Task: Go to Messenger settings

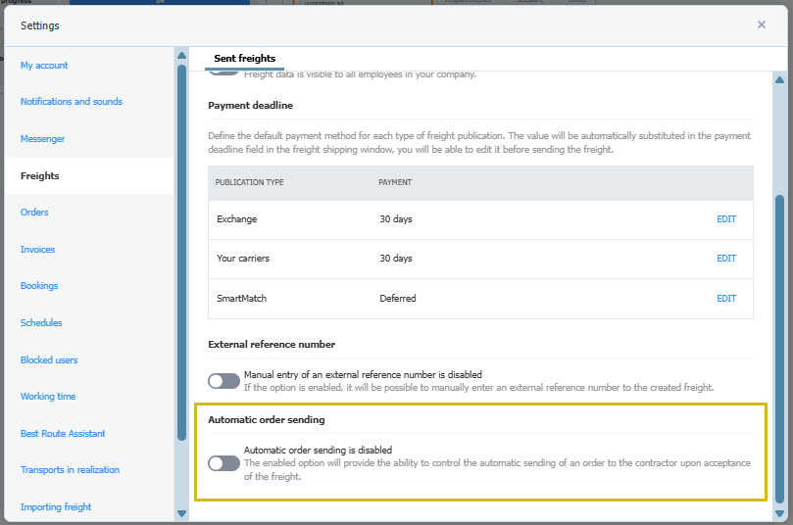Action: (x=42, y=139)
